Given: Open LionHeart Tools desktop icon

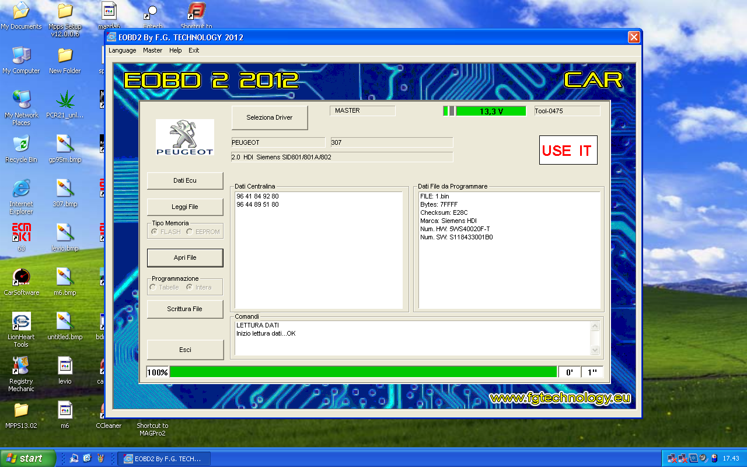Looking at the screenshot, I should tap(21, 321).
